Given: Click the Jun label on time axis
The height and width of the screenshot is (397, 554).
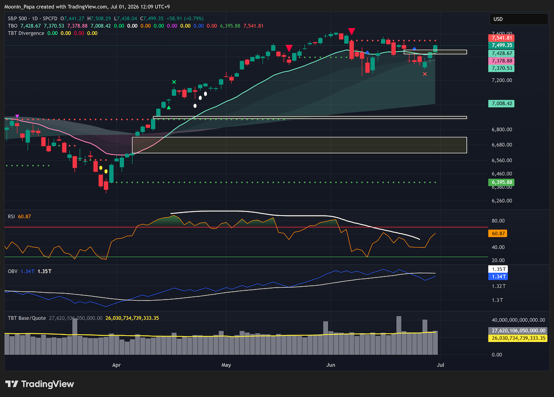Looking at the screenshot, I should [331, 365].
